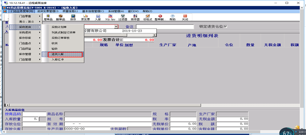Image resolution: width=306 pixels, height=135 pixels.
Task: Launch the SQL Spy tool
Action: point(110,18)
